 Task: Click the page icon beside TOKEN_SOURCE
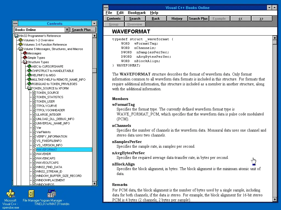click(34, 93)
